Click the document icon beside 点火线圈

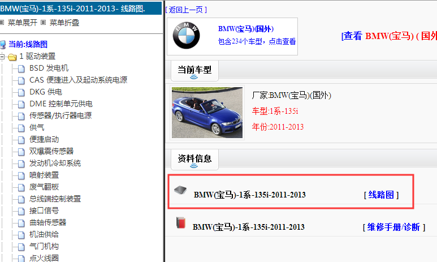(21, 258)
